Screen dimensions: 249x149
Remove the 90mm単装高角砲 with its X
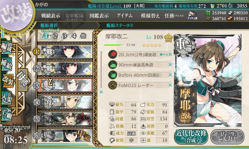(170, 65)
